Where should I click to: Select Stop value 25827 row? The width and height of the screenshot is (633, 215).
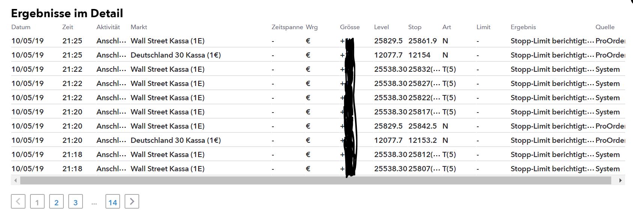(424, 83)
